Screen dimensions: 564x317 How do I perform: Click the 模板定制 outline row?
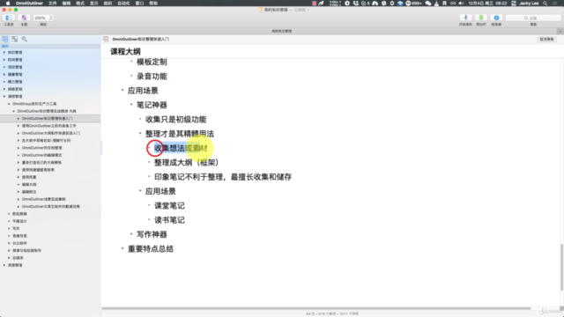[152, 62]
